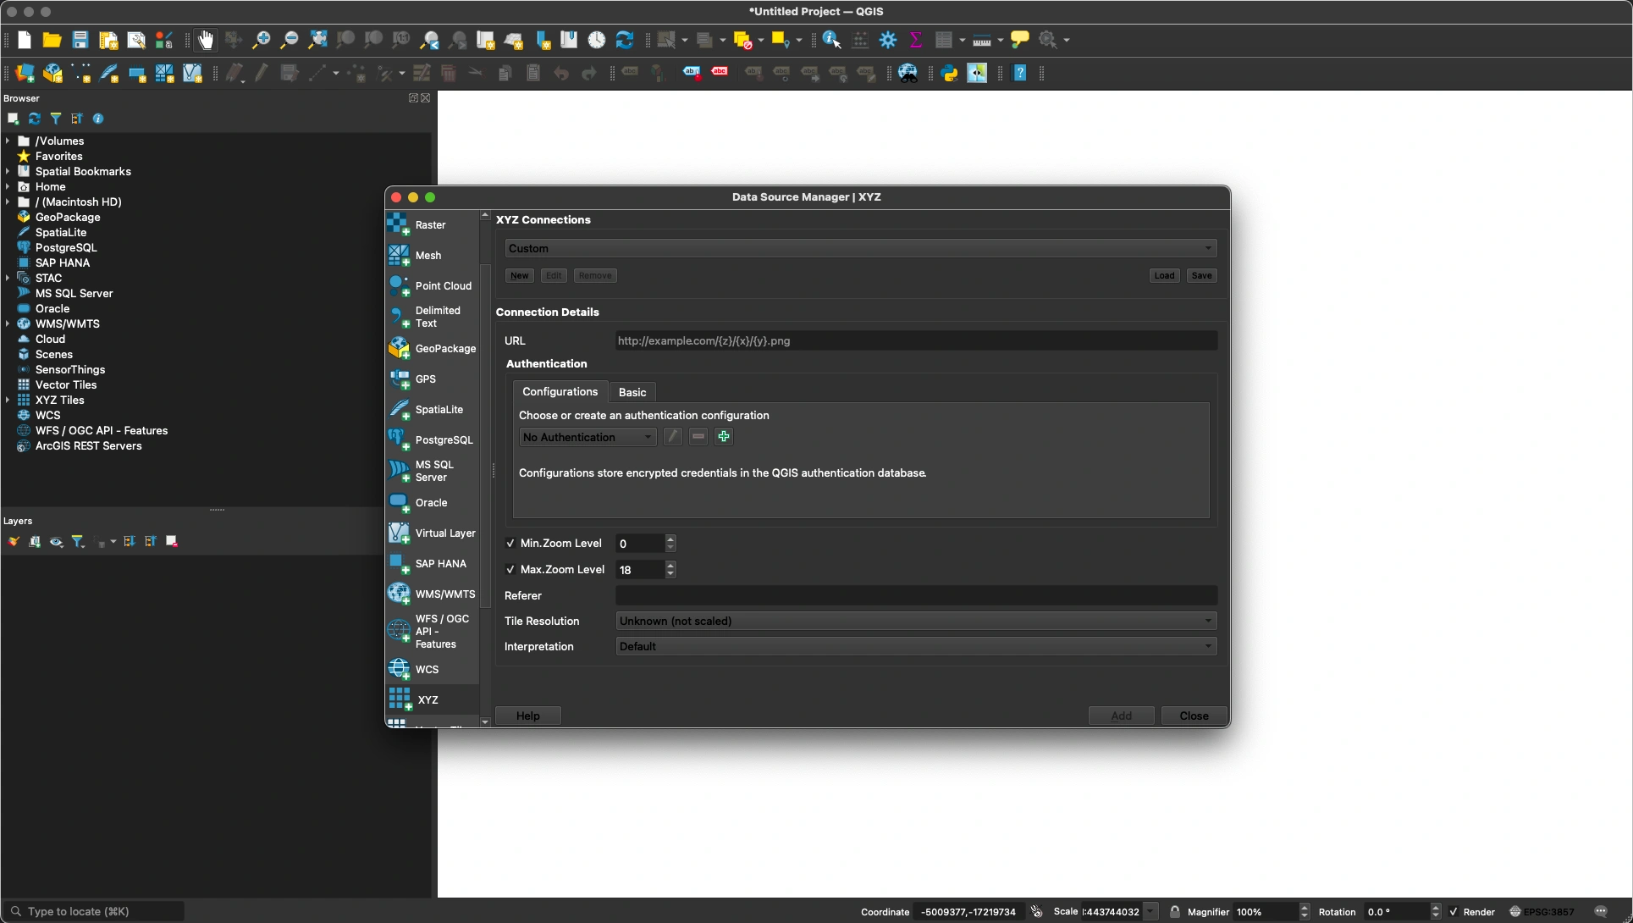The image size is (1633, 923).
Task: Activate the Identify Features tool
Action: (832, 40)
